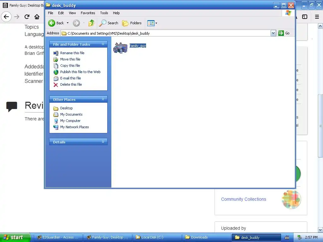The width and height of the screenshot is (323, 242).
Task: Open the Help menu
Action: (116, 13)
